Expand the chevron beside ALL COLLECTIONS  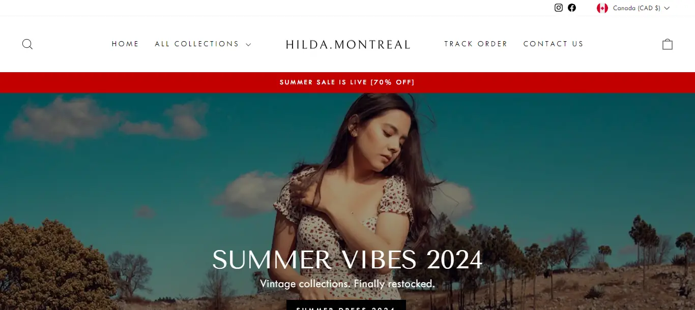[x=248, y=44]
